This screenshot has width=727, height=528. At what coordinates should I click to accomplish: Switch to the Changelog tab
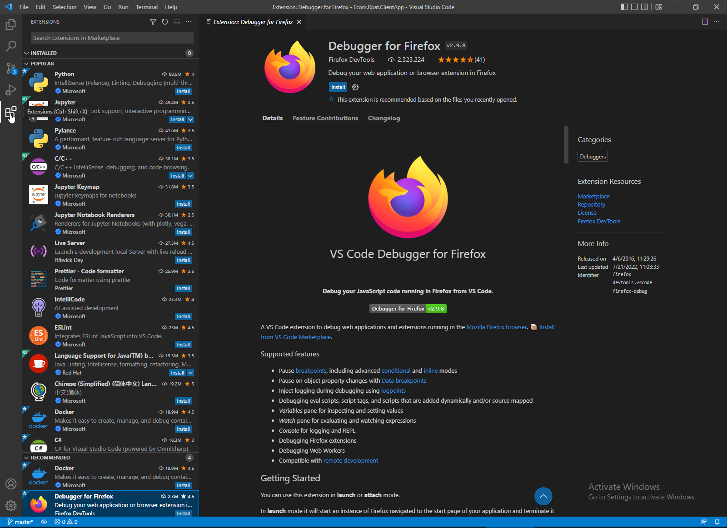tap(384, 118)
